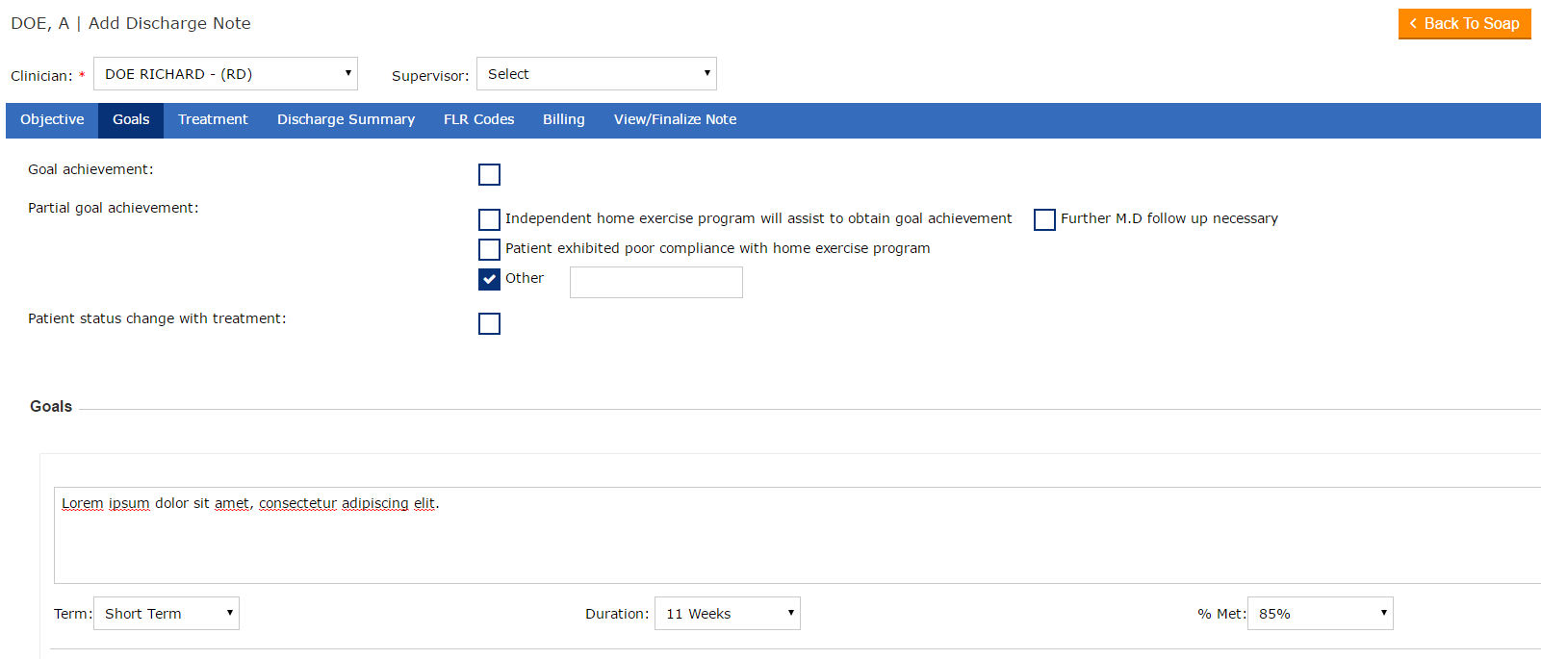Click the Other text input field
The height and width of the screenshot is (659, 1541).
[655, 283]
